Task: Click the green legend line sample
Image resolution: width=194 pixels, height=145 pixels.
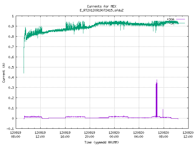Action: [x=182, y=23]
